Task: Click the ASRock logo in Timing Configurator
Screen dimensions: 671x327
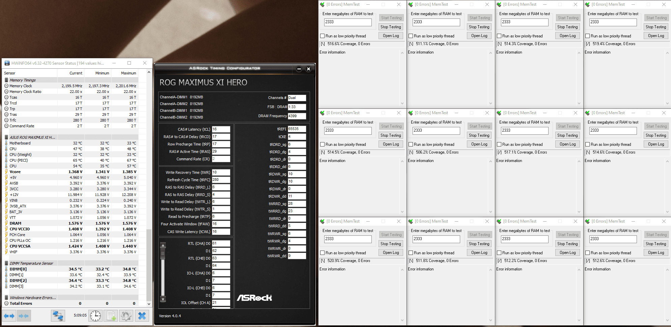Action: [254, 298]
